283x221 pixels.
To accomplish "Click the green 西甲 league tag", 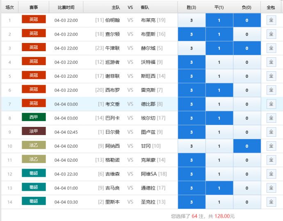I will (34, 117).
